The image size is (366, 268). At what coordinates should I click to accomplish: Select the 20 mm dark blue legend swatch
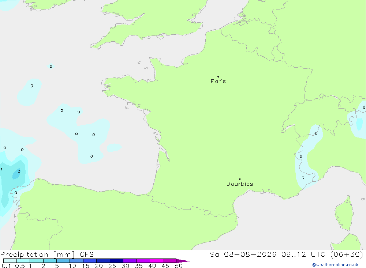pyautogui.click(x=103, y=261)
